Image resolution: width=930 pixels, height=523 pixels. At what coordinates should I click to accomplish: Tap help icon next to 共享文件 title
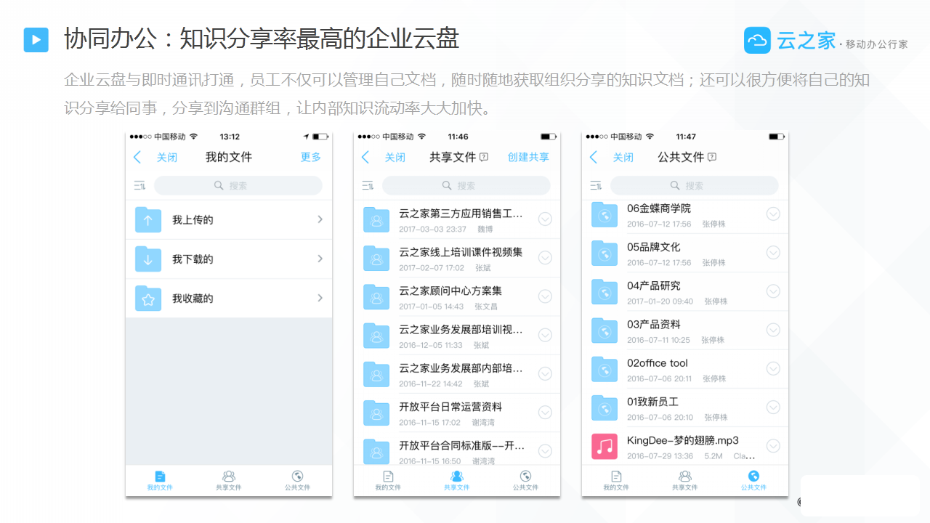484,157
